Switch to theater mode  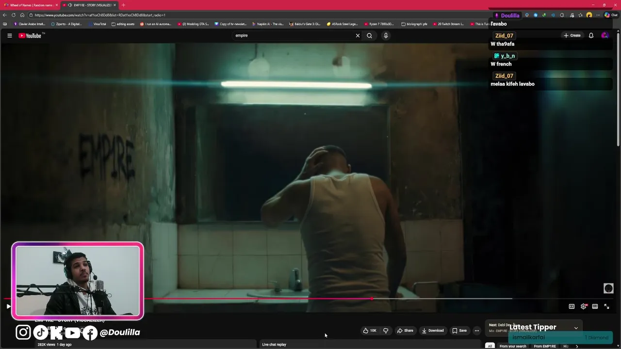click(x=595, y=306)
